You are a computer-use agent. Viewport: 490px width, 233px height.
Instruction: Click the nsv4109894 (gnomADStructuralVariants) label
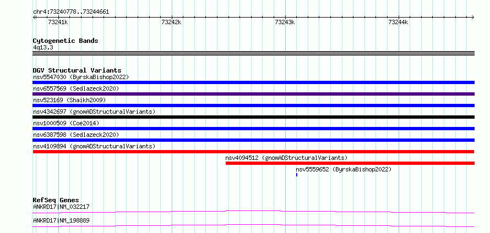pyautogui.click(x=94, y=146)
